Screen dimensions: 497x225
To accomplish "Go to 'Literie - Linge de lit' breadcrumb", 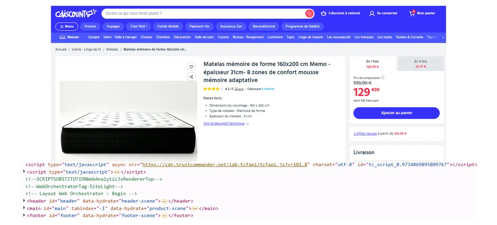I will [x=86, y=49].
